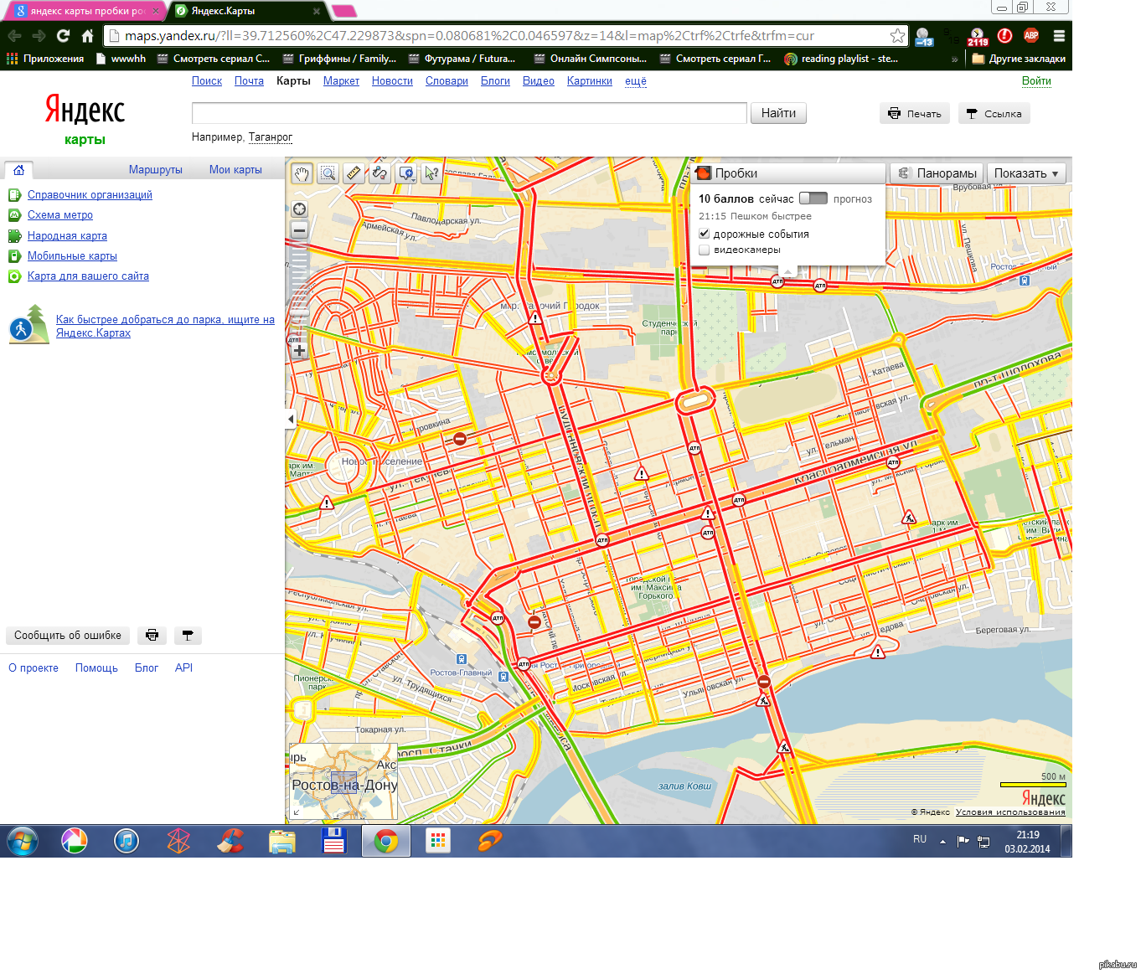Open the Приложения apps shortcut
The image size is (1141, 974).
point(45,59)
